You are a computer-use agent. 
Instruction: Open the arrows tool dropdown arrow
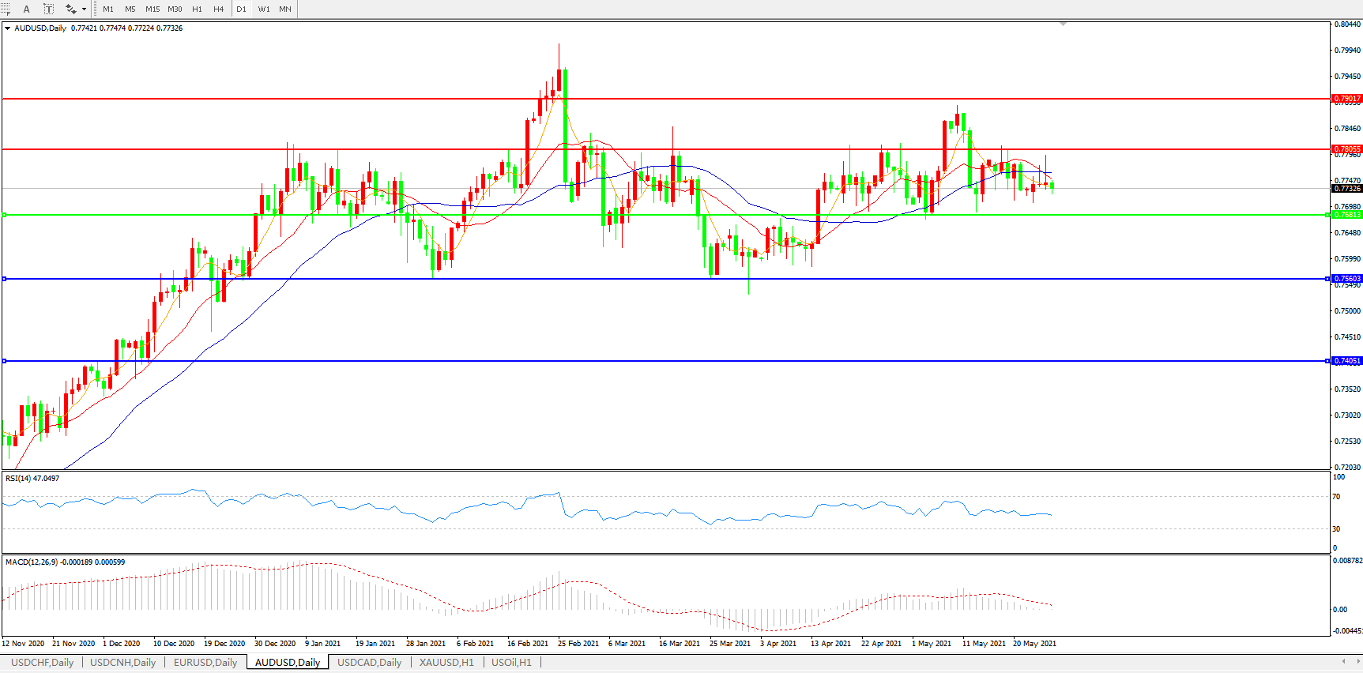pos(84,9)
